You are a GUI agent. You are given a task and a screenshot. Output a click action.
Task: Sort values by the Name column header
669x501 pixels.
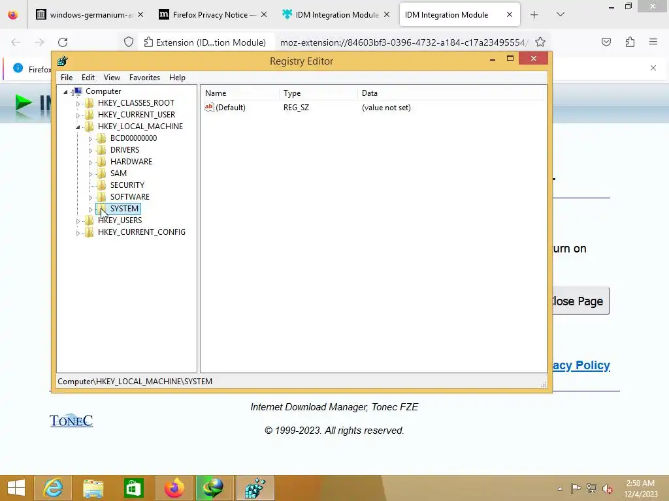click(x=241, y=93)
